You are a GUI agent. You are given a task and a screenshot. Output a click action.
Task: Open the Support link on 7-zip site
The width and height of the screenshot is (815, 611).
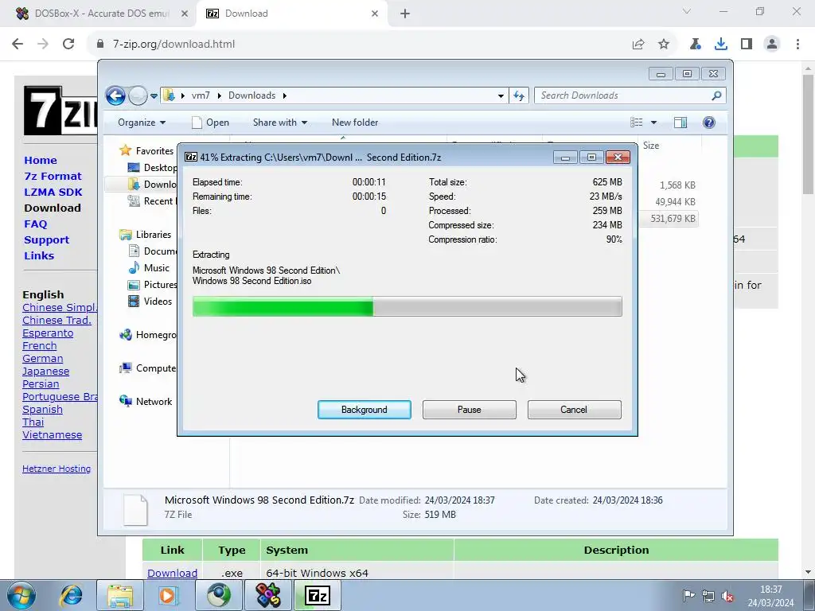[46, 240]
